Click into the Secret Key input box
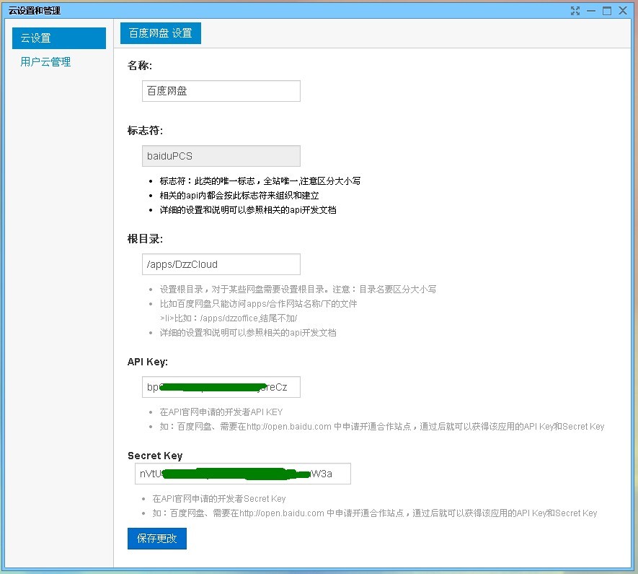Image resolution: width=638 pixels, height=574 pixels. [x=243, y=474]
